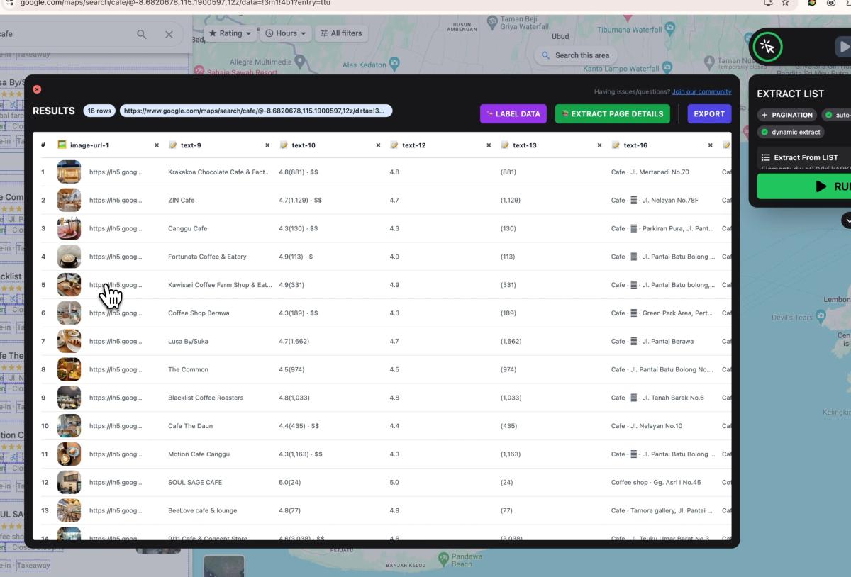Bookmark page with star icon
Screen dimensions: 851x577
click(x=786, y=3)
